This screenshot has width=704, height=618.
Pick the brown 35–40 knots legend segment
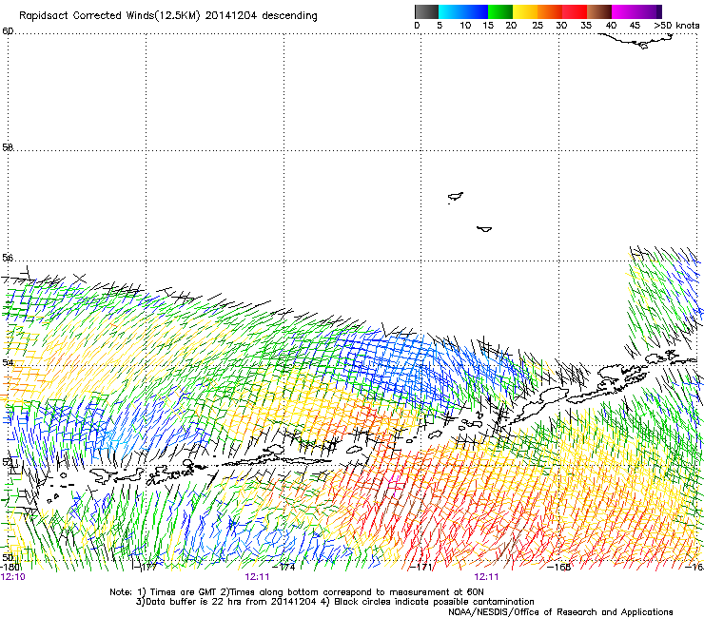click(x=599, y=11)
